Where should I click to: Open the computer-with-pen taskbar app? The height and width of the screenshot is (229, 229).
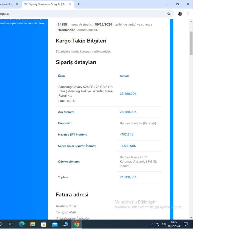(x=66, y=224)
